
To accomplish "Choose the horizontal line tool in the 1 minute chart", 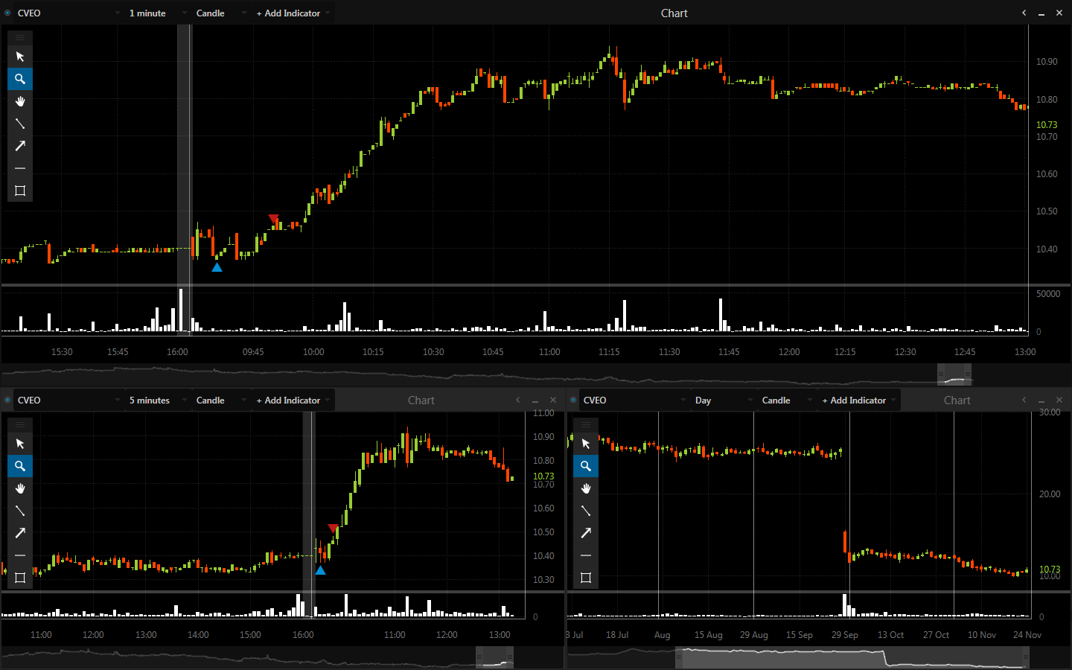I will [x=20, y=168].
